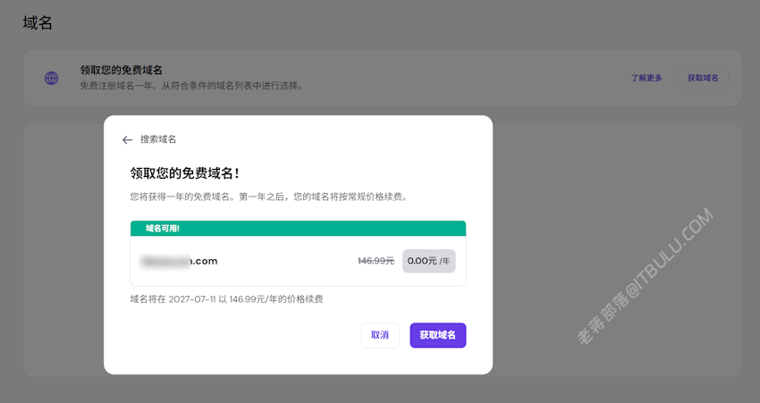The height and width of the screenshot is (403, 760).
Task: Click the 域名 page title
Action: pos(38,22)
